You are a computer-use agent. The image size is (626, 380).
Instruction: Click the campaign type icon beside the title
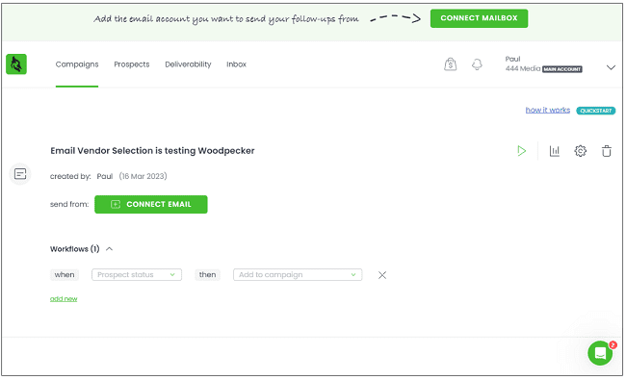[x=20, y=174]
